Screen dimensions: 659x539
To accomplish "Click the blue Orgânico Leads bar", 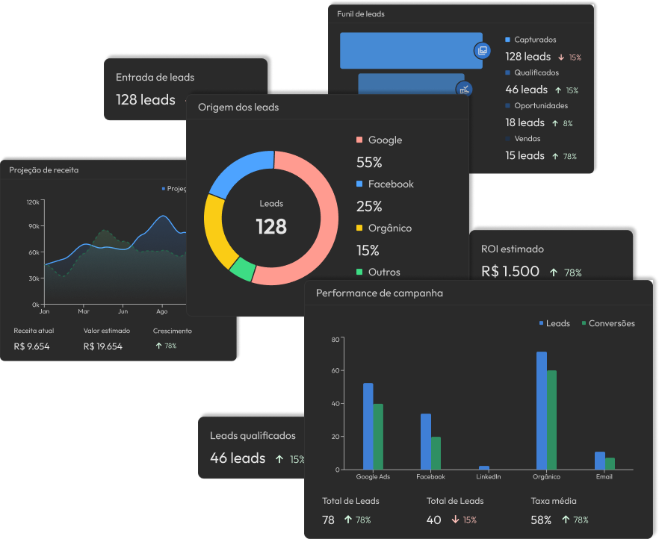I will (541, 411).
